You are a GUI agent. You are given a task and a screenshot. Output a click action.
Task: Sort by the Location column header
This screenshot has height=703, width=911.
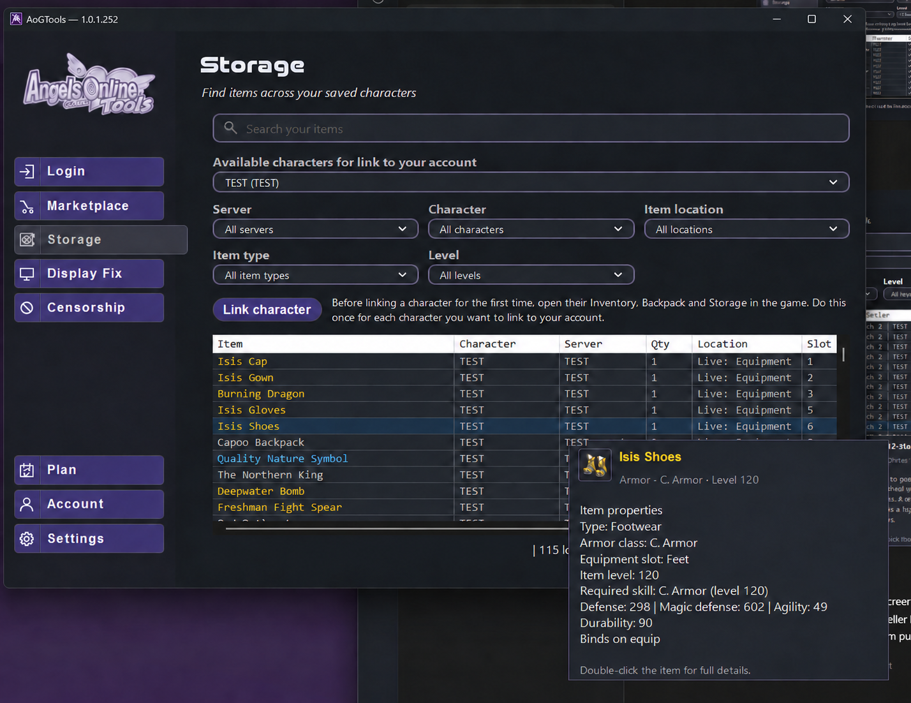746,344
